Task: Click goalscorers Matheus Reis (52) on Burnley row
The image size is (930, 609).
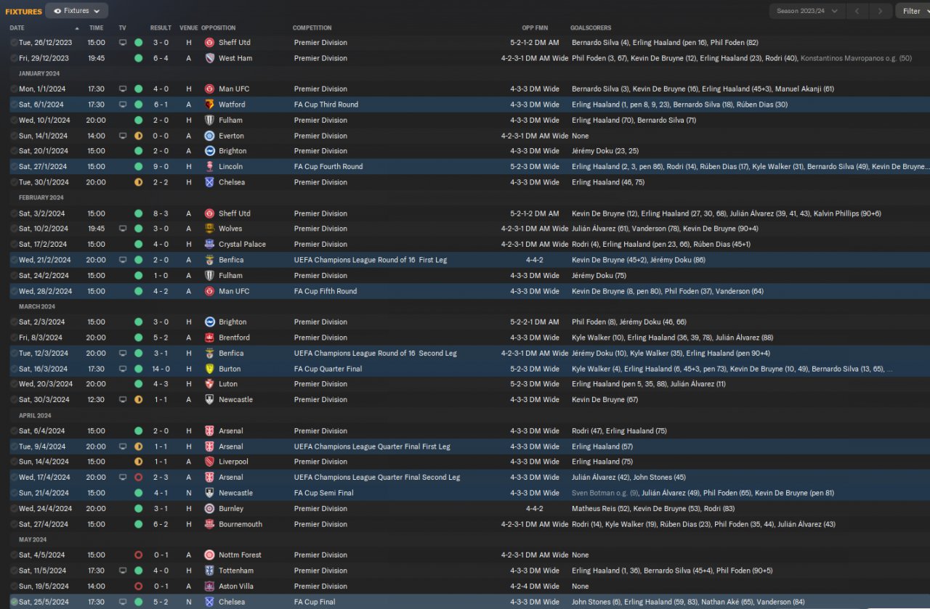Action: tap(599, 509)
